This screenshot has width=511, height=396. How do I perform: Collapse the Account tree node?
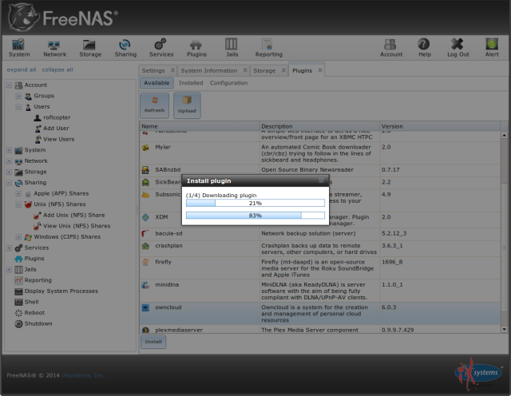9,85
